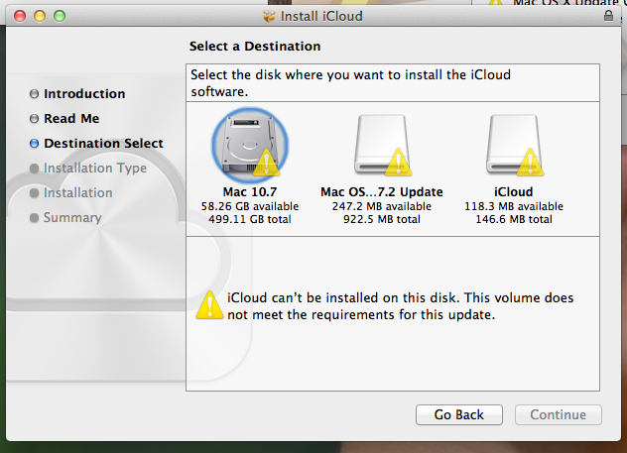
Task: Click the Summary step in sidebar
Action: click(x=72, y=218)
